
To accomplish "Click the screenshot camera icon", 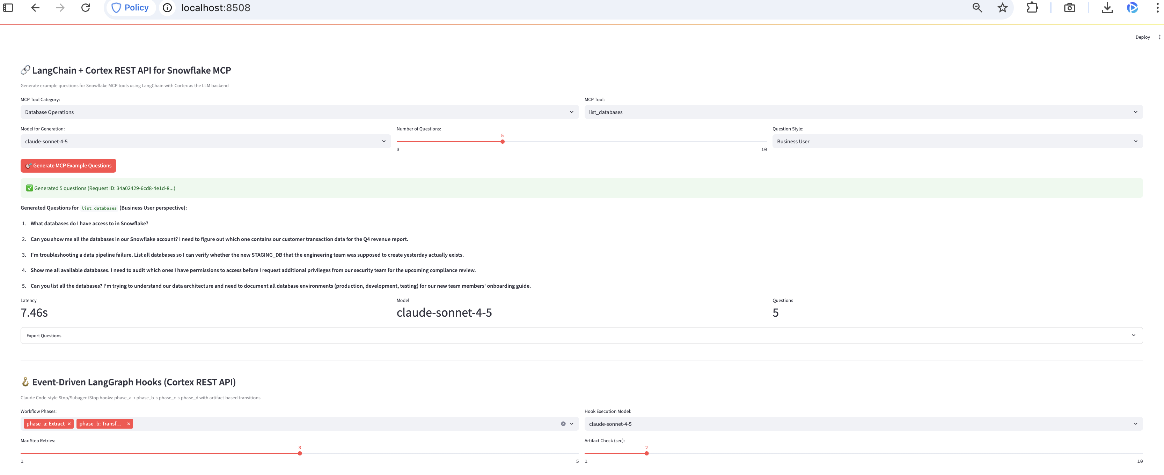I will coord(1069,8).
